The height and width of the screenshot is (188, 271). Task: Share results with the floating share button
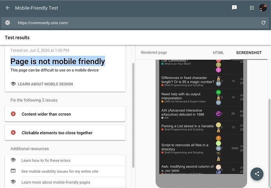tap(257, 174)
